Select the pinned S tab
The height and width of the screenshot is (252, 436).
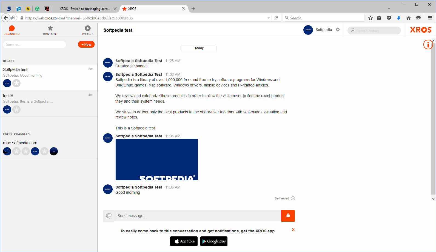9,9
